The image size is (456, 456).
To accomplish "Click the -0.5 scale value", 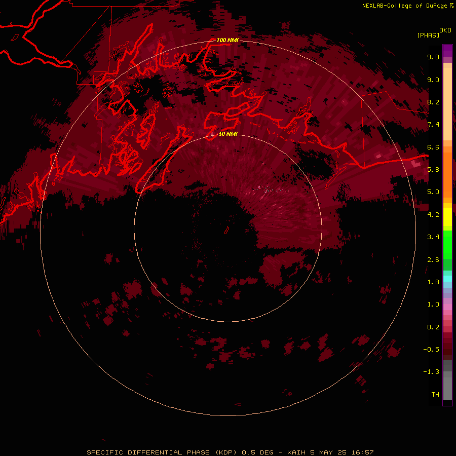I will [x=431, y=350].
